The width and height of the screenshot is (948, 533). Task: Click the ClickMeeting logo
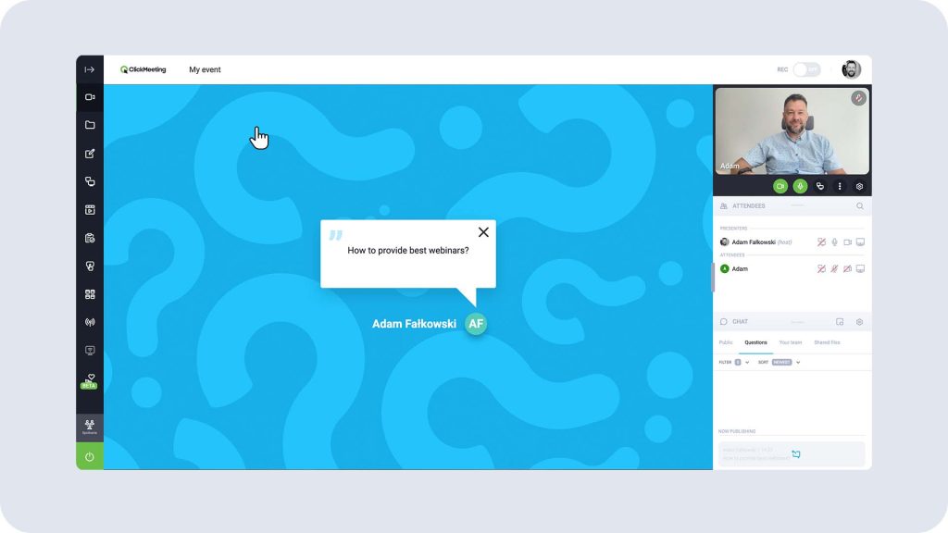(x=143, y=69)
